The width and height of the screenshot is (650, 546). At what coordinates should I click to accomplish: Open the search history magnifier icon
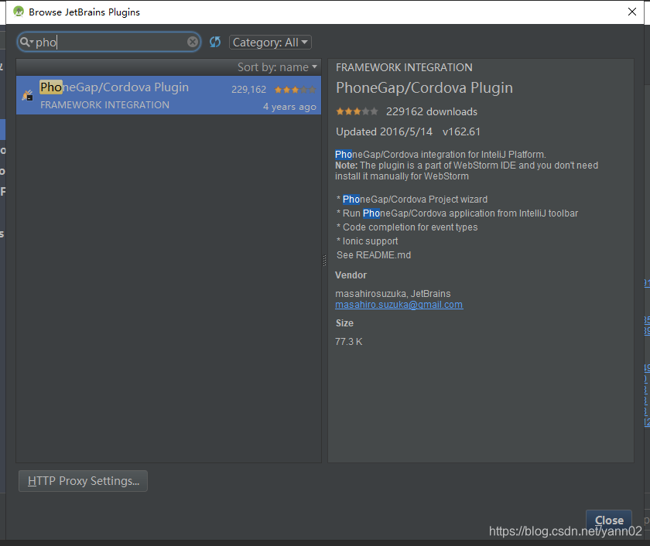(26, 42)
